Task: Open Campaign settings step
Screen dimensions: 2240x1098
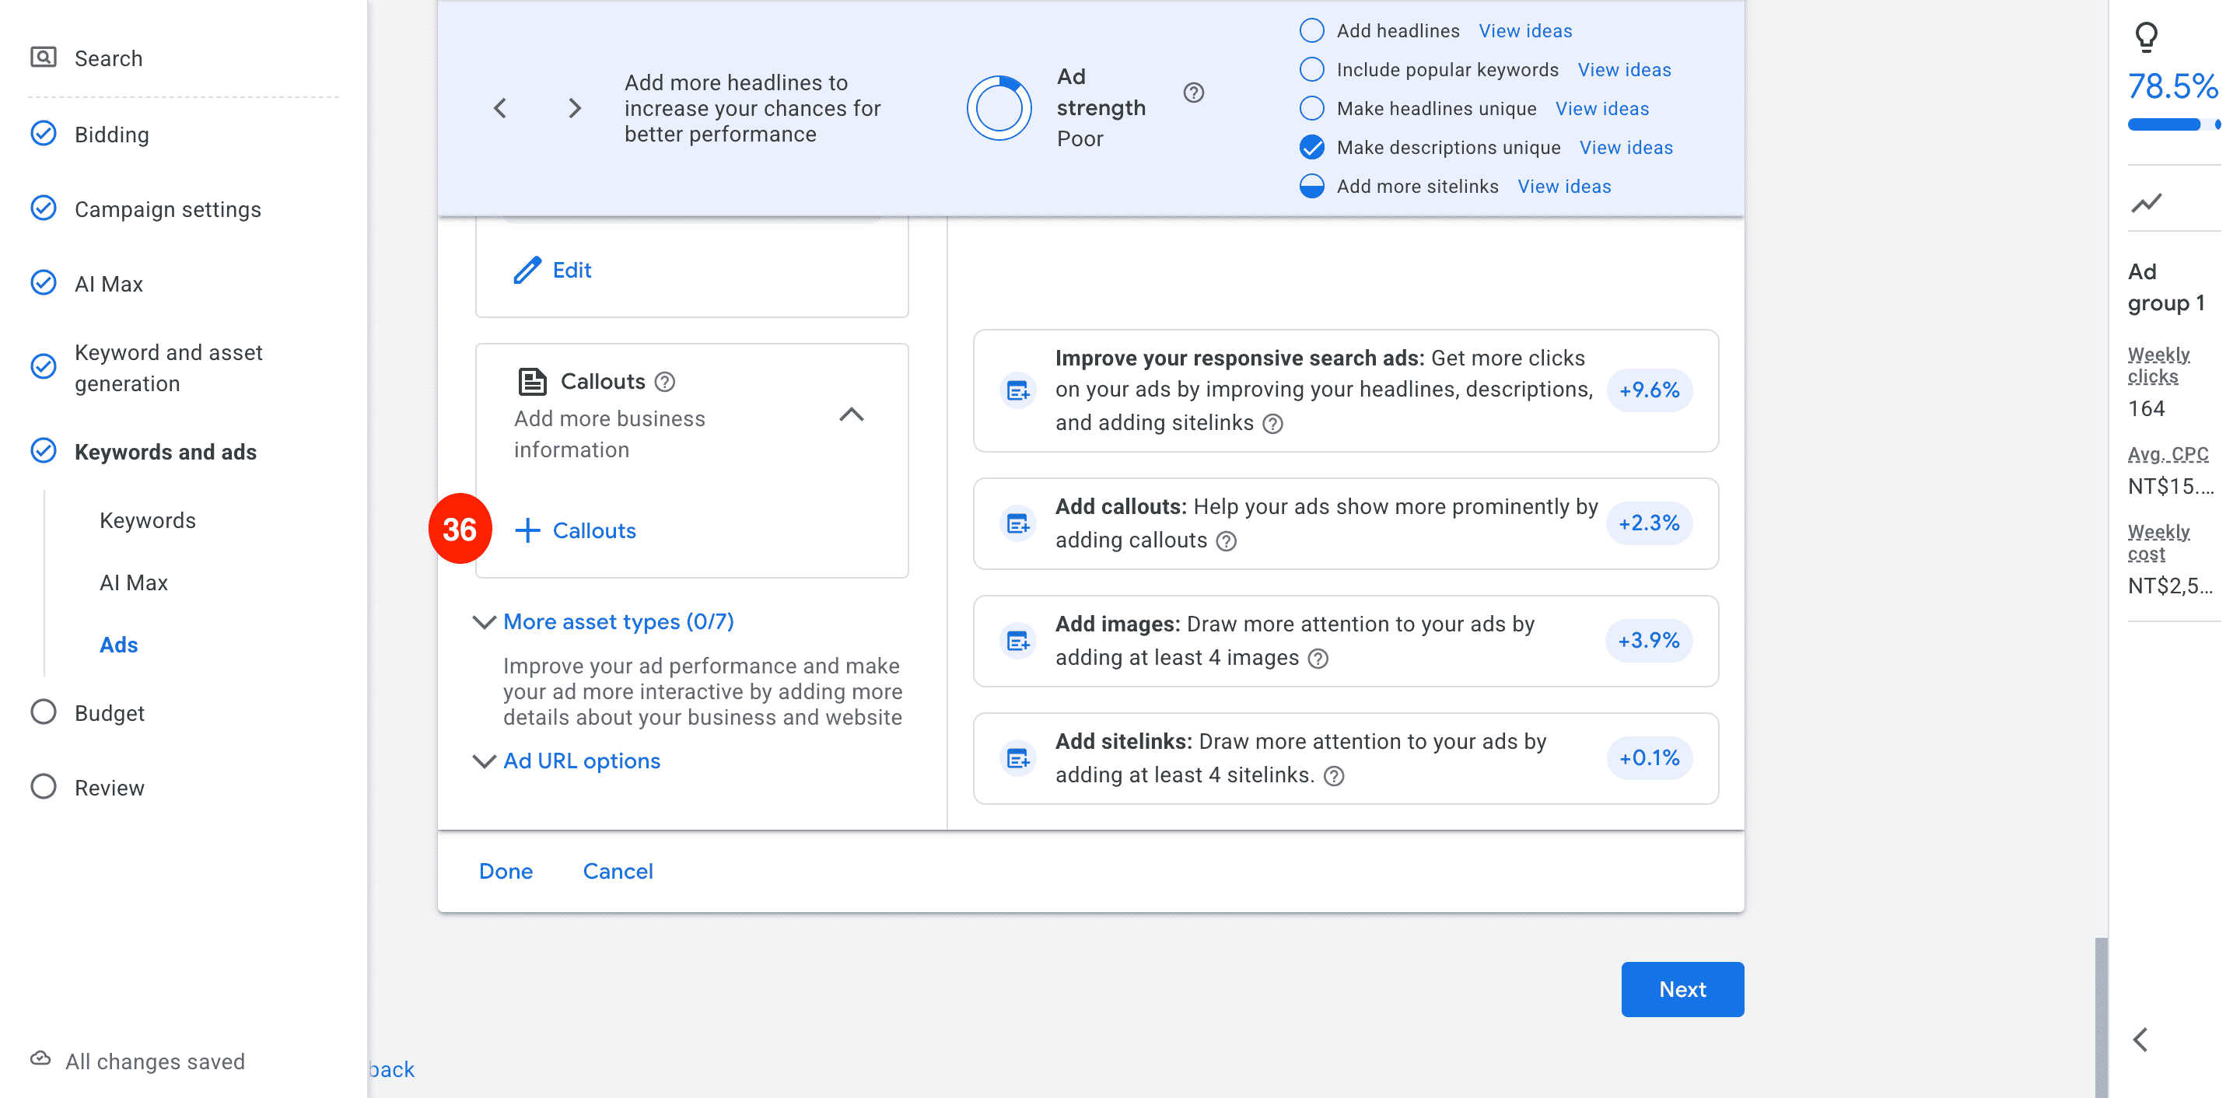Action: [x=168, y=209]
